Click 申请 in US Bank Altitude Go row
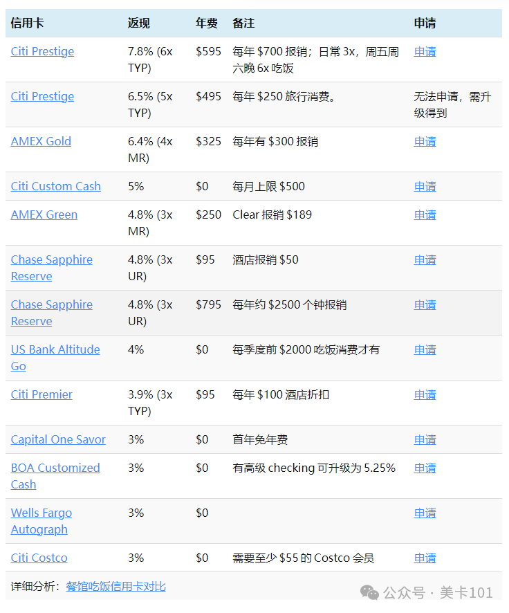509x613 pixels. point(425,350)
